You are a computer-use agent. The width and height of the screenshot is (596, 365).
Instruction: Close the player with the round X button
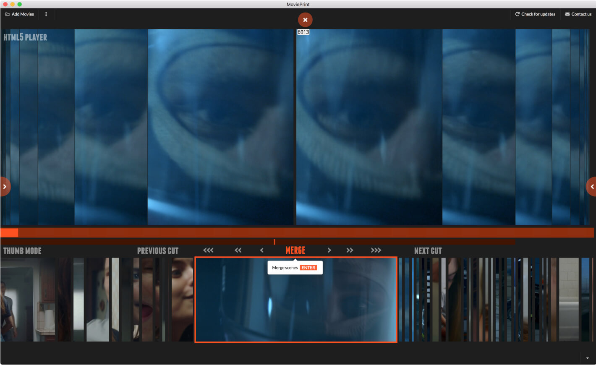(305, 20)
